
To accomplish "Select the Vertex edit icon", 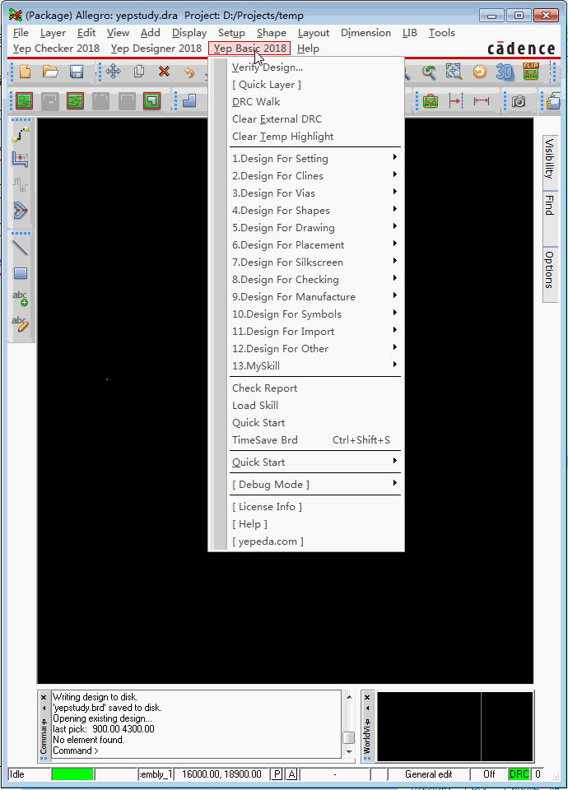I will pos(21,211).
